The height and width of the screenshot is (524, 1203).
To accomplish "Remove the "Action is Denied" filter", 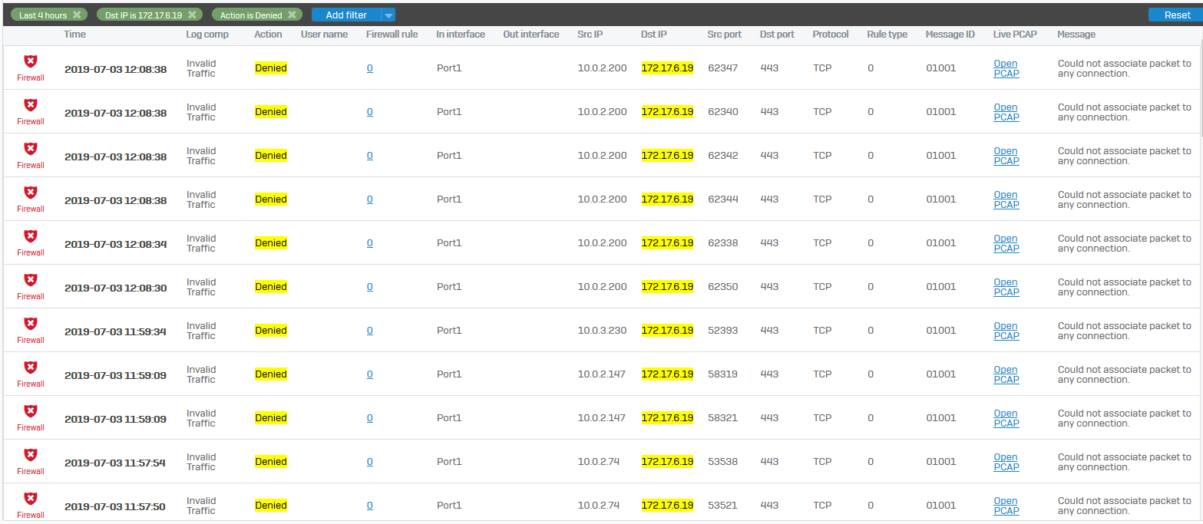I will [292, 15].
